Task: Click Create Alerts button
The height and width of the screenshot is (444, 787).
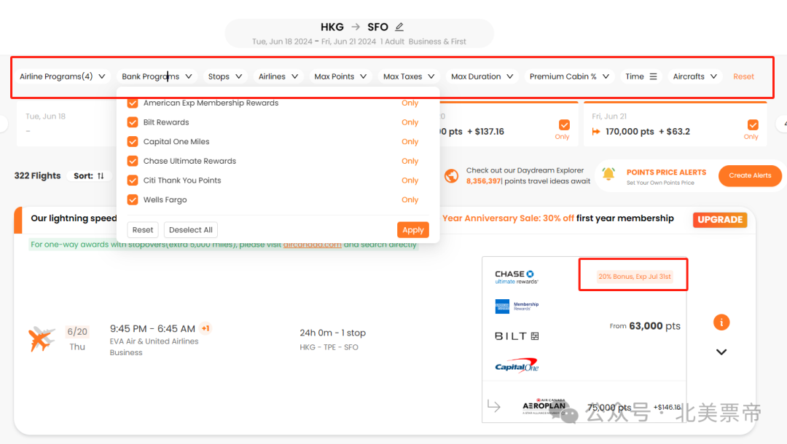Action: click(750, 175)
